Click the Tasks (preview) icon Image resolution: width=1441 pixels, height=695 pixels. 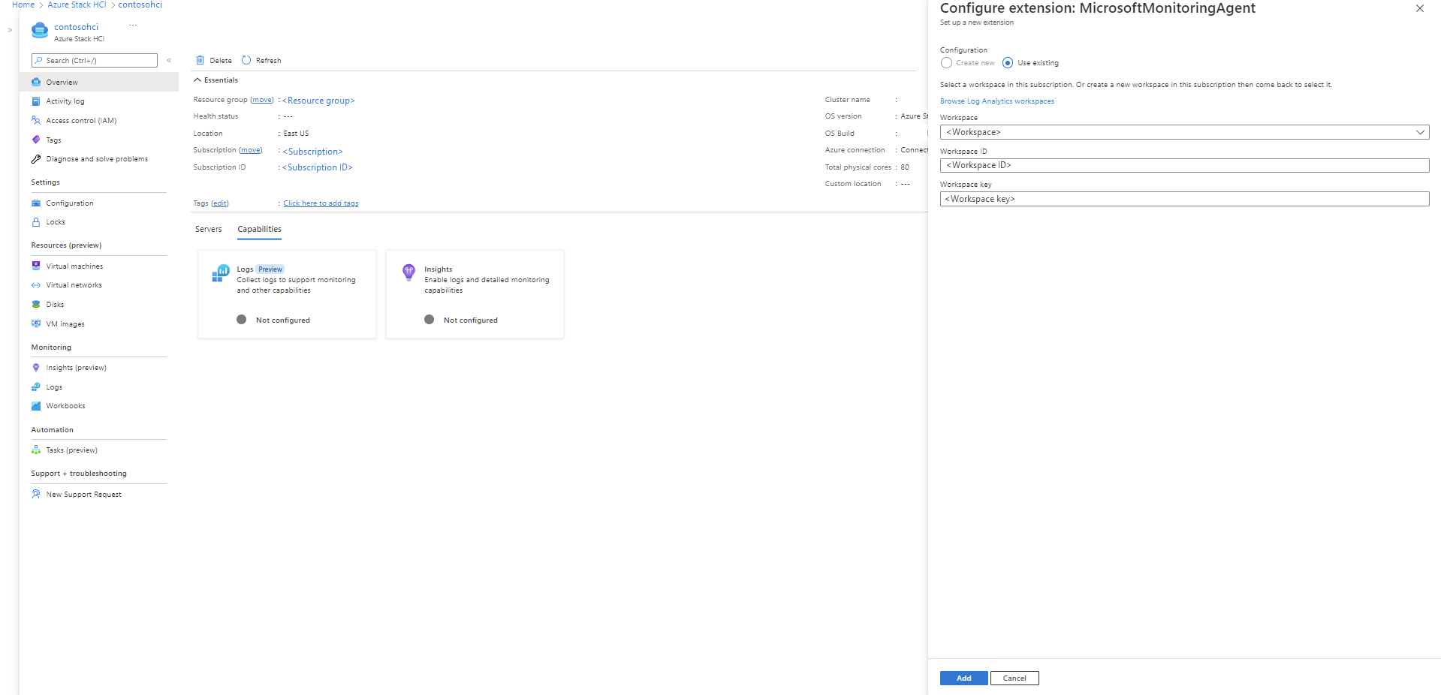tap(36, 450)
